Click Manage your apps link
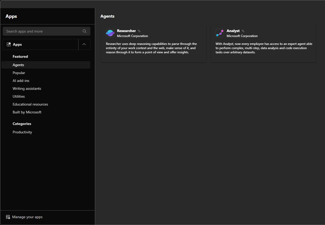Image resolution: width=325 pixels, height=225 pixels. [x=27, y=217]
